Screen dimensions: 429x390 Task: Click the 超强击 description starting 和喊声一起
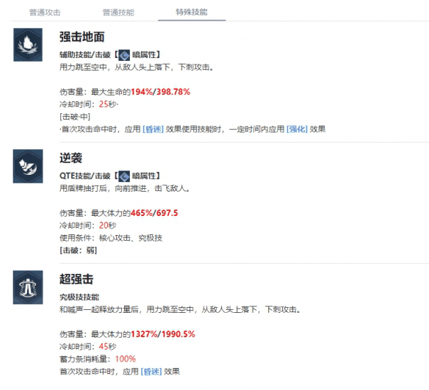180,310
